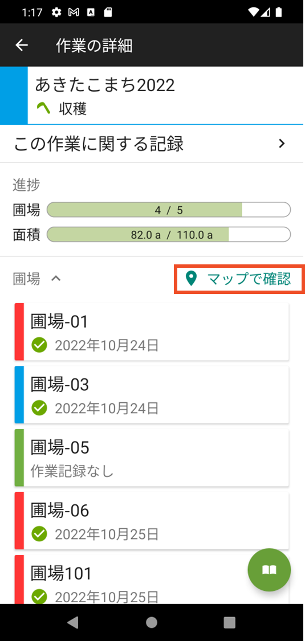Tap the 面積 progress bar 82.0 a
This screenshot has width=305, height=641.
pos(169,235)
